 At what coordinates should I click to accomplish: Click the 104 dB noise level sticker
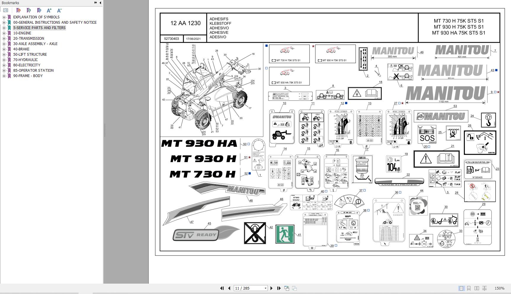tap(394, 164)
